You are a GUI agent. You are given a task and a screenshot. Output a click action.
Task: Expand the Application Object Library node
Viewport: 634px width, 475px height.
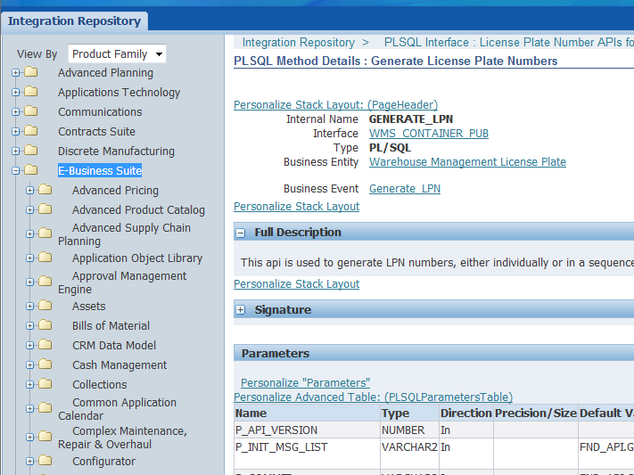pyautogui.click(x=30, y=258)
